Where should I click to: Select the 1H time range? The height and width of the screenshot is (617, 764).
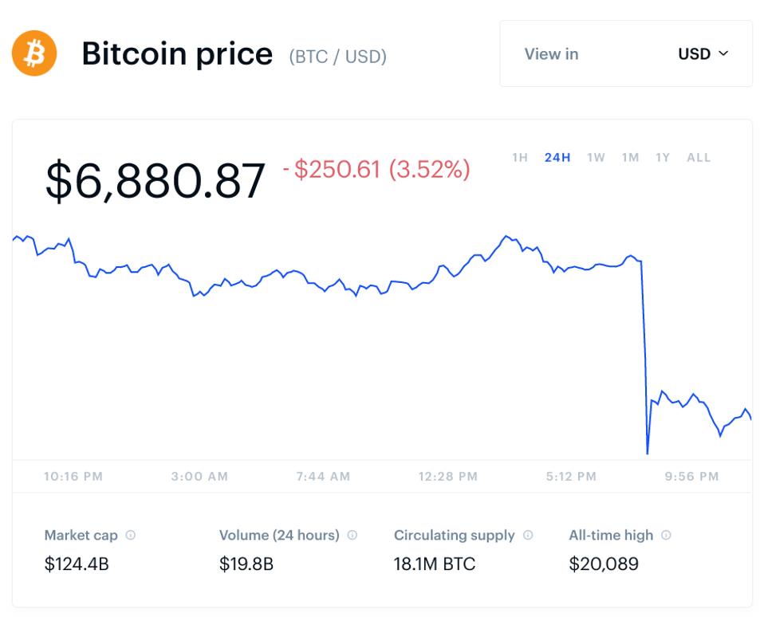(519, 158)
